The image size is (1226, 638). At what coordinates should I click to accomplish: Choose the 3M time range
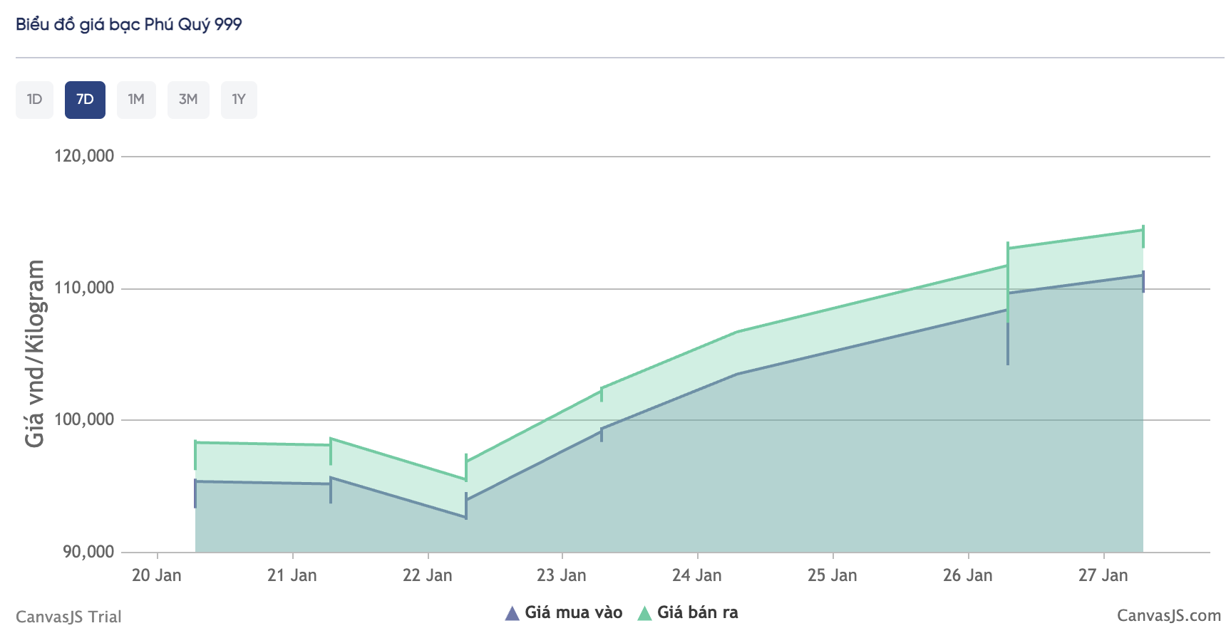pos(188,100)
